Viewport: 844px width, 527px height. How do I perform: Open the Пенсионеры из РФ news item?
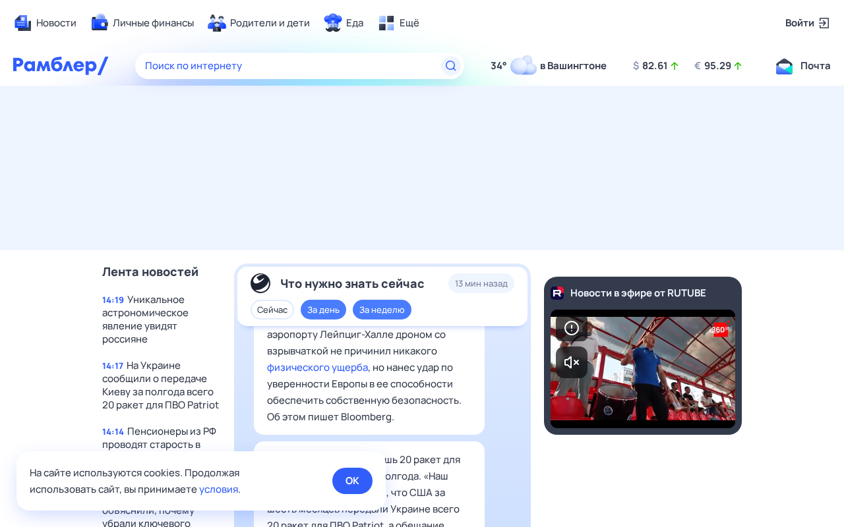point(160,437)
